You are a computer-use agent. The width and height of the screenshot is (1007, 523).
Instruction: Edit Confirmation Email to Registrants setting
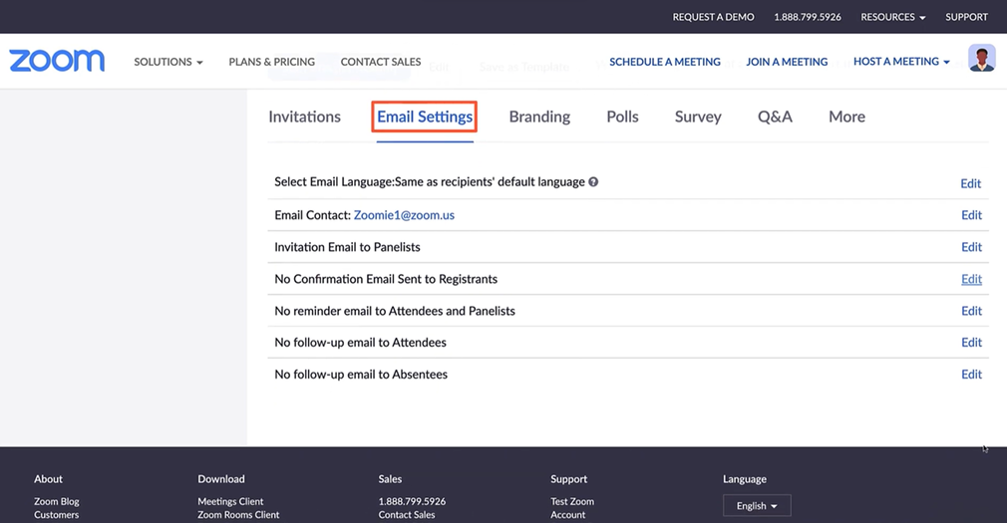pyautogui.click(x=970, y=279)
